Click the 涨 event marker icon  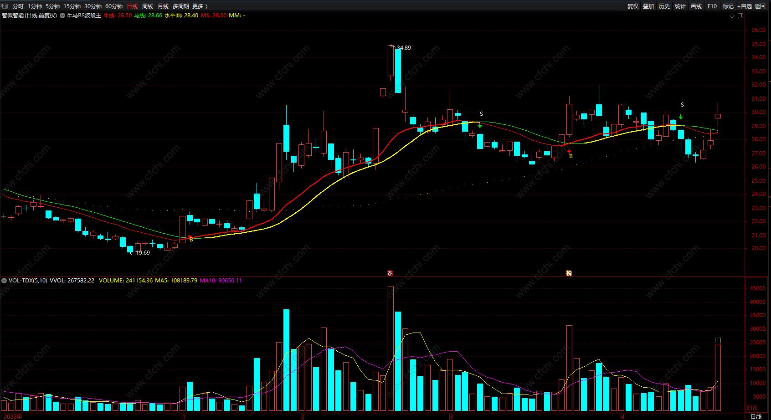tap(390, 273)
